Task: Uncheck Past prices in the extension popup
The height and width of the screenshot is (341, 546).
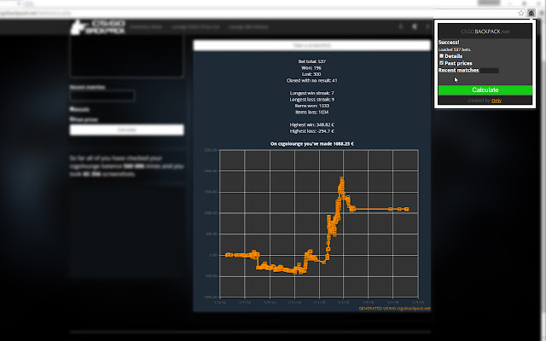Action: 442,62
